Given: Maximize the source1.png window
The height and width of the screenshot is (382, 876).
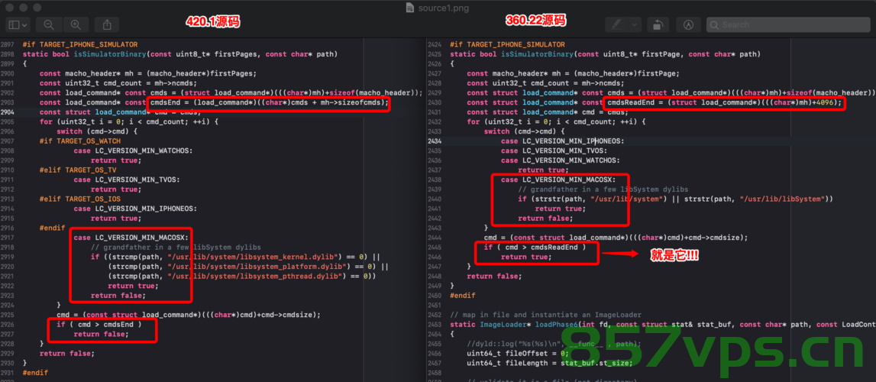Looking at the screenshot, I should tap(37, 8).
